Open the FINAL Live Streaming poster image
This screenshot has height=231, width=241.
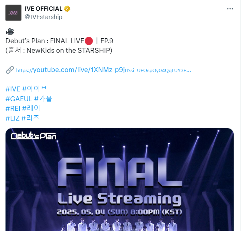tap(120, 179)
